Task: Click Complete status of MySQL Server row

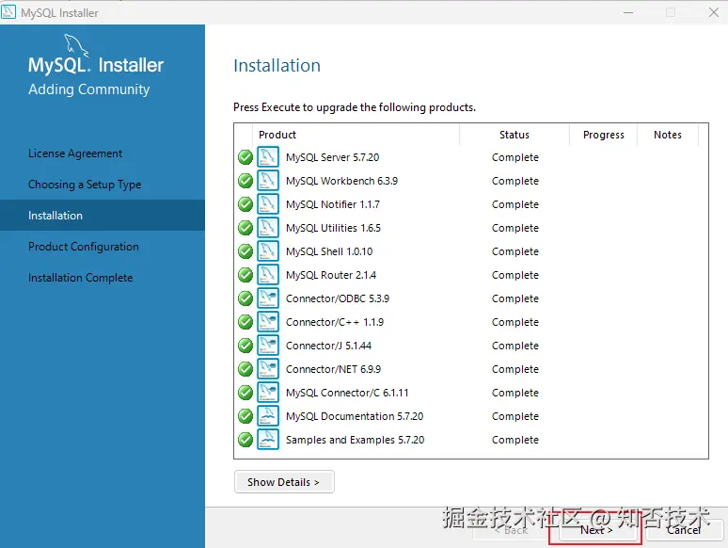Action: tap(515, 157)
